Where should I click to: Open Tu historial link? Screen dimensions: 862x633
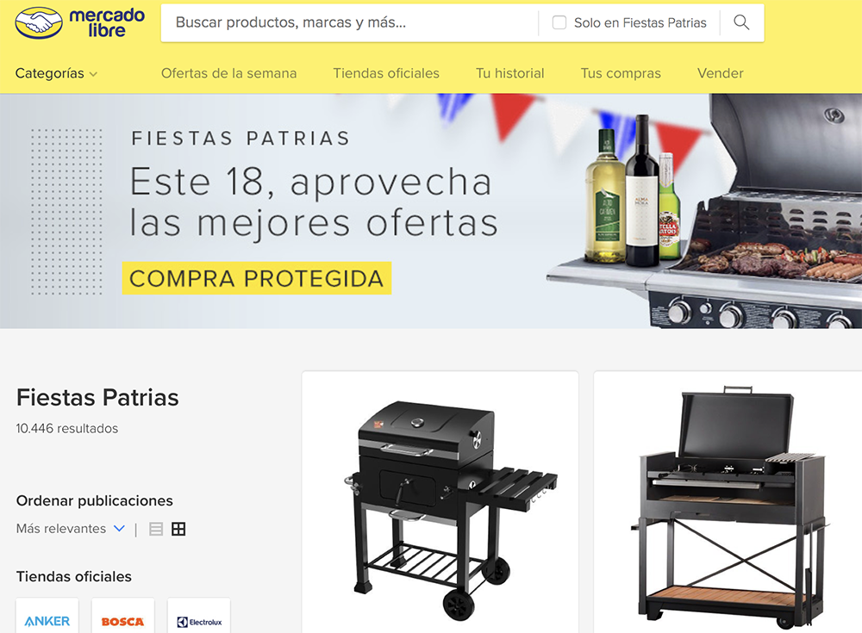pos(509,73)
